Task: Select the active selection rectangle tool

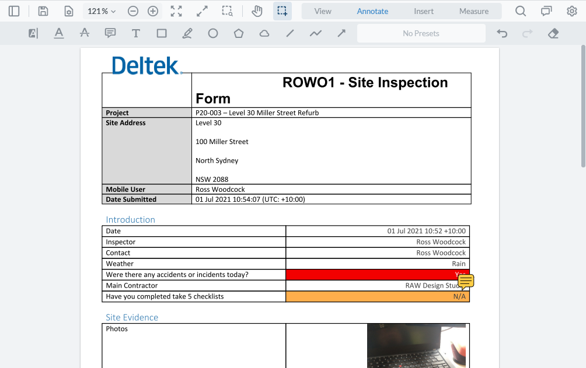Action: click(x=282, y=11)
